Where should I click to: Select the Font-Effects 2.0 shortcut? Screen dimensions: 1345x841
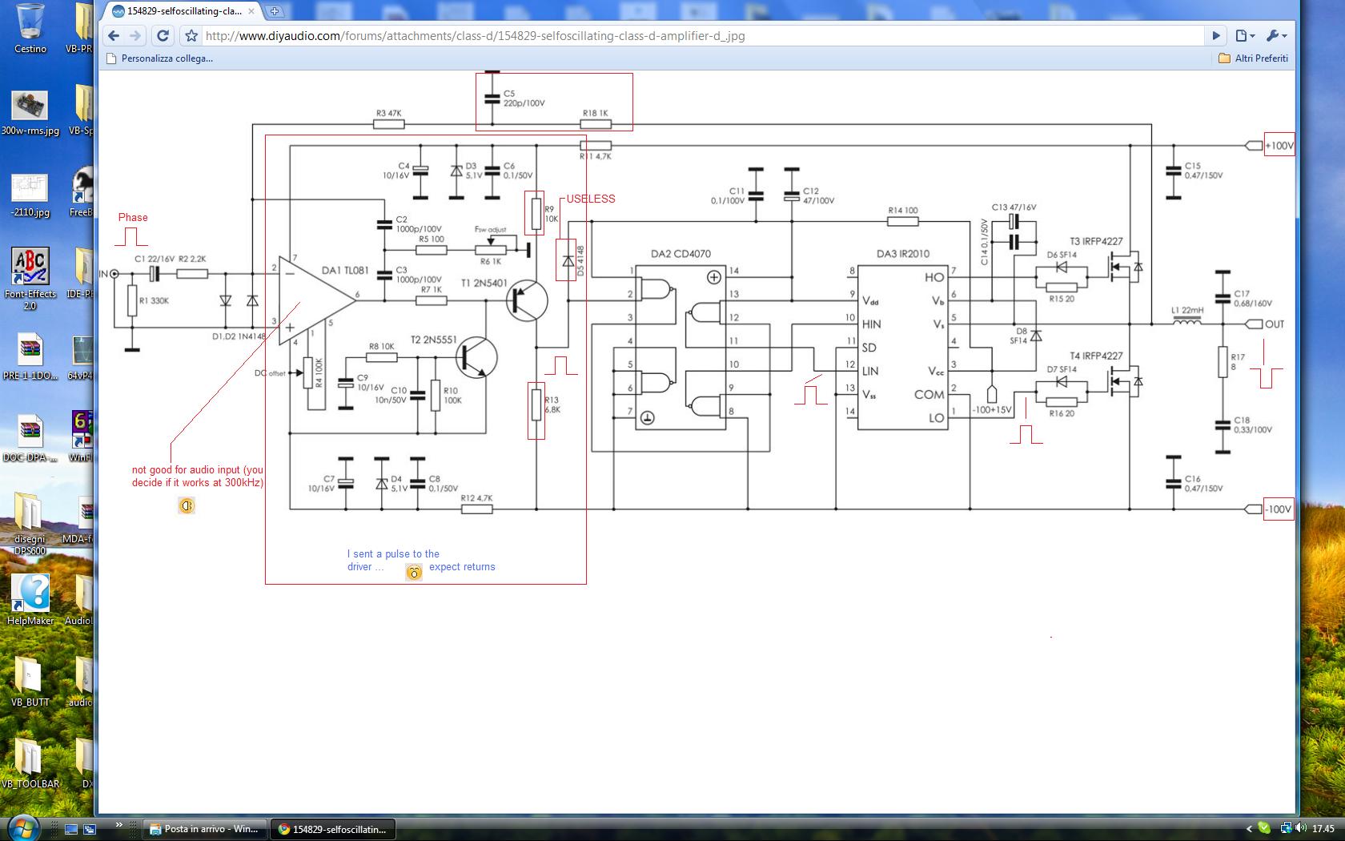[x=30, y=278]
